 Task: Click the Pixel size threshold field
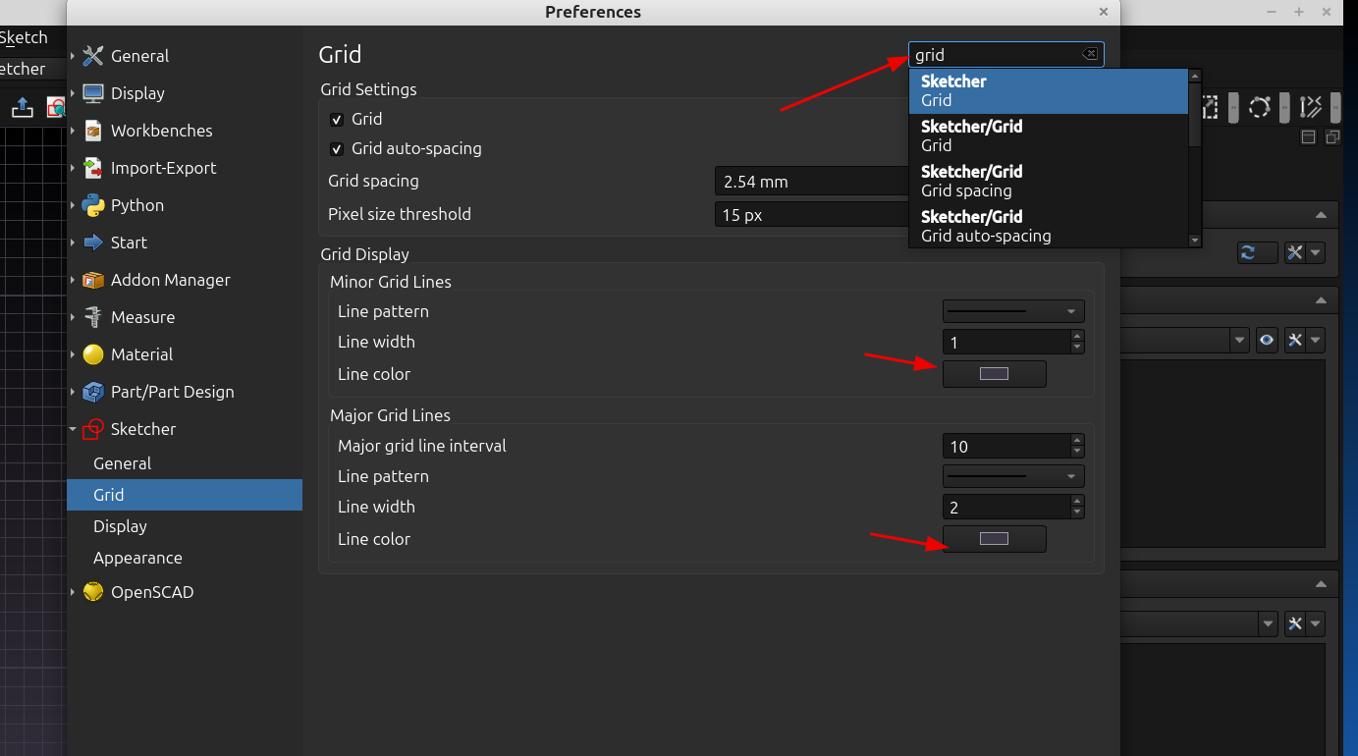tap(813, 215)
